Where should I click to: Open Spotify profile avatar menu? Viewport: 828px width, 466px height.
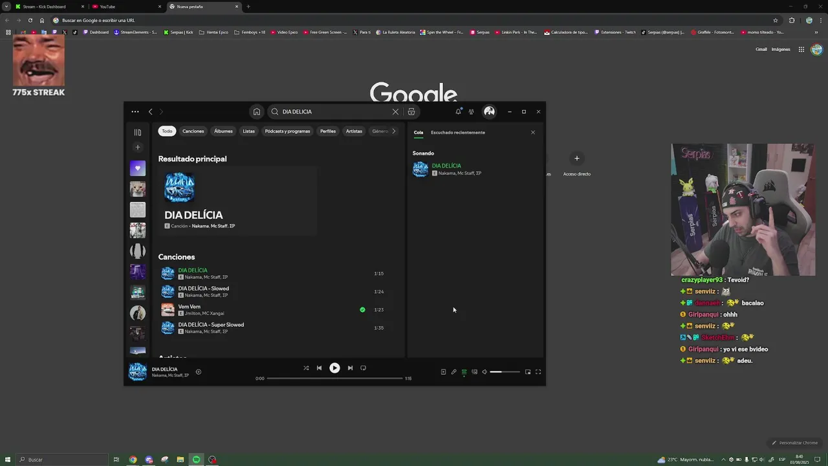(x=489, y=112)
